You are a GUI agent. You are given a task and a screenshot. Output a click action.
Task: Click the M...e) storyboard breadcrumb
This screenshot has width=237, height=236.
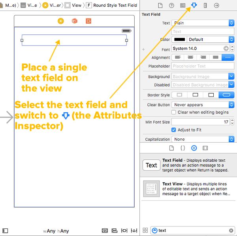(x=8, y=6)
